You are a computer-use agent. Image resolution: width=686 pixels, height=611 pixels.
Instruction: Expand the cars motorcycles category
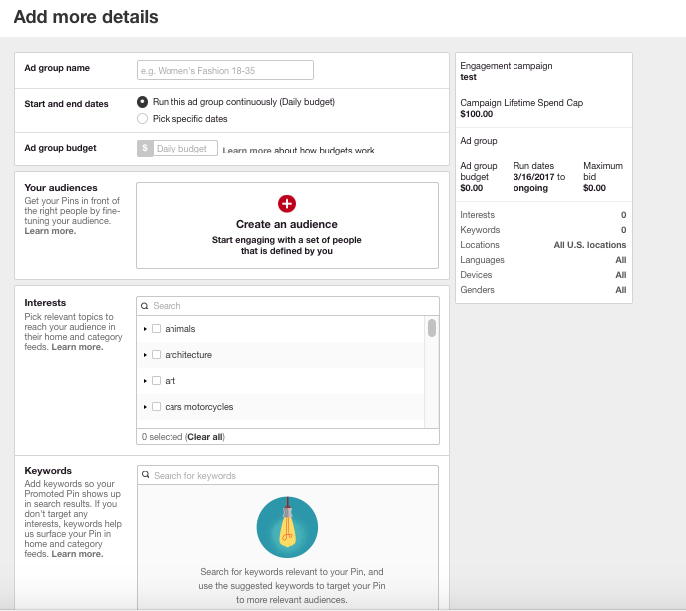[x=145, y=407]
